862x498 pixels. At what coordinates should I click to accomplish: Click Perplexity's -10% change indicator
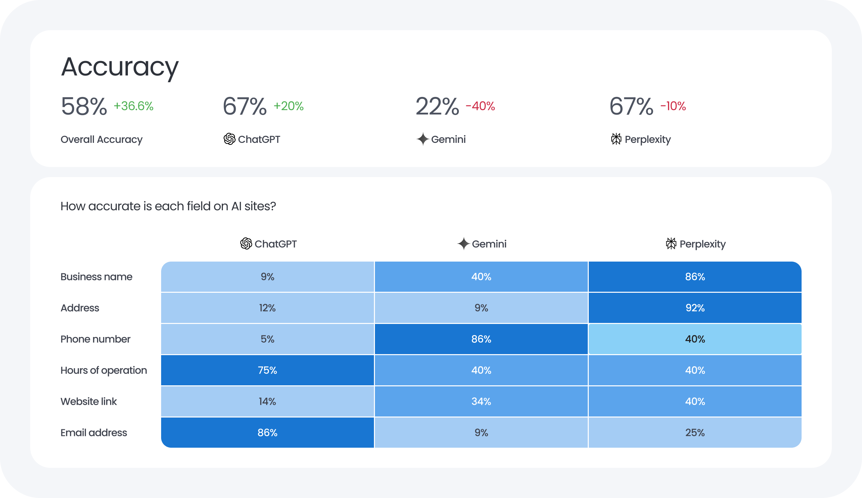673,106
